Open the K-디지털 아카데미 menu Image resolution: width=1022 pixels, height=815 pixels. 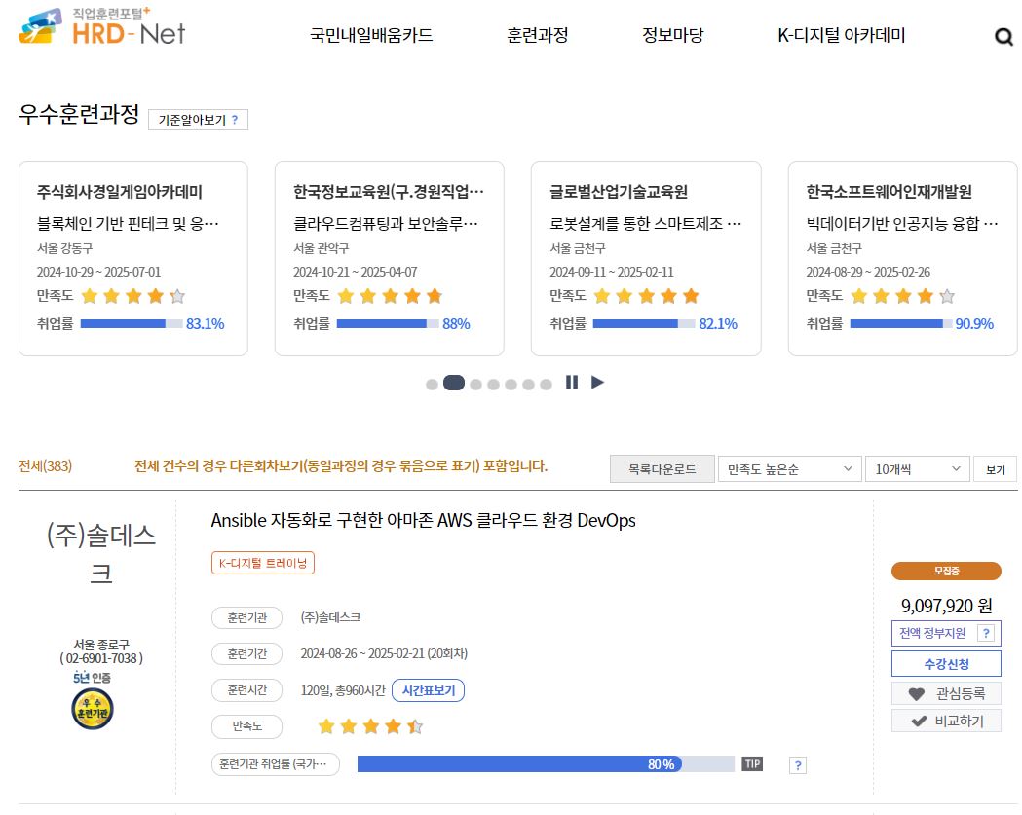(x=842, y=35)
